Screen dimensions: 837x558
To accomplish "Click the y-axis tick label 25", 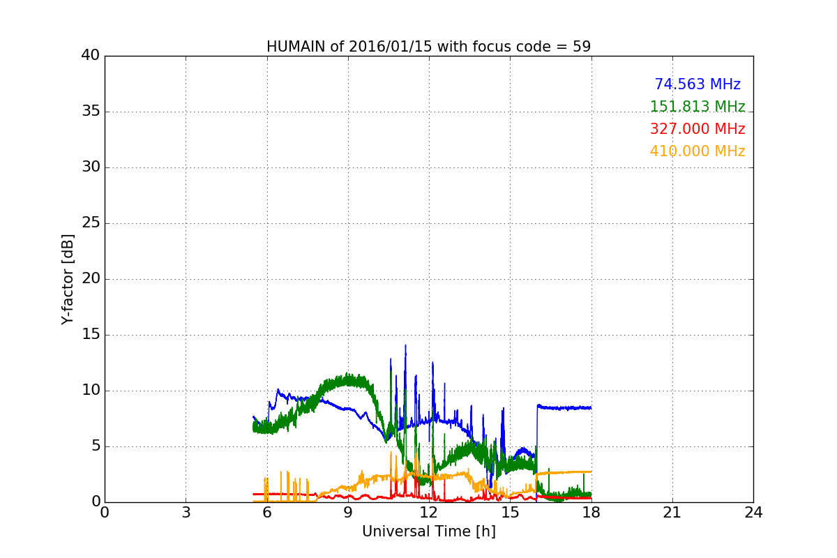I will tap(91, 223).
